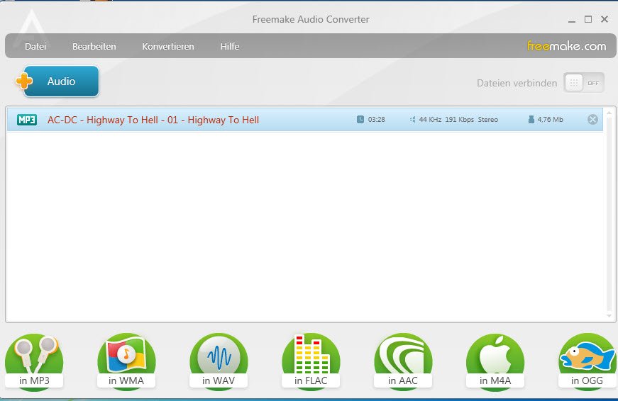Open the Konvertieren menu
The width and height of the screenshot is (618, 401).
(x=168, y=47)
